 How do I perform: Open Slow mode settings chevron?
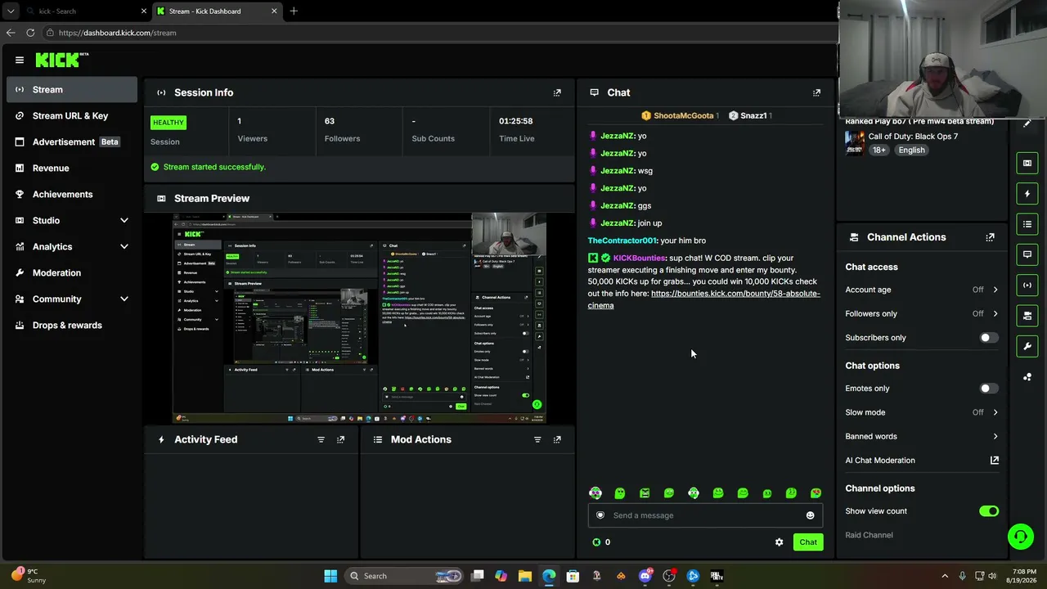[995, 412]
